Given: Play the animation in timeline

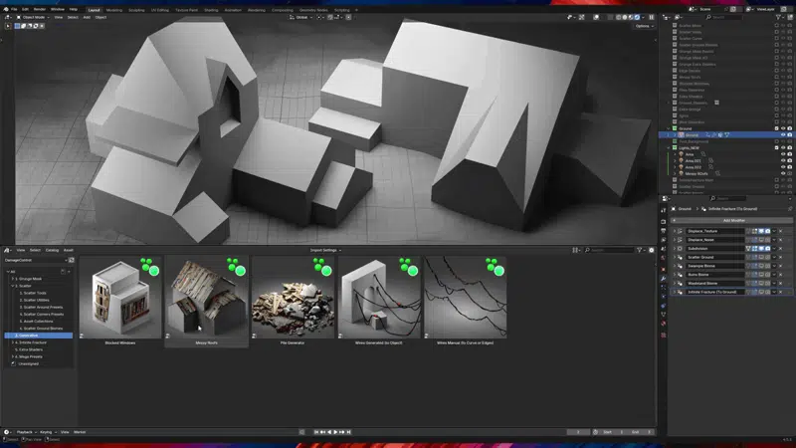Looking at the screenshot, I should click(335, 432).
